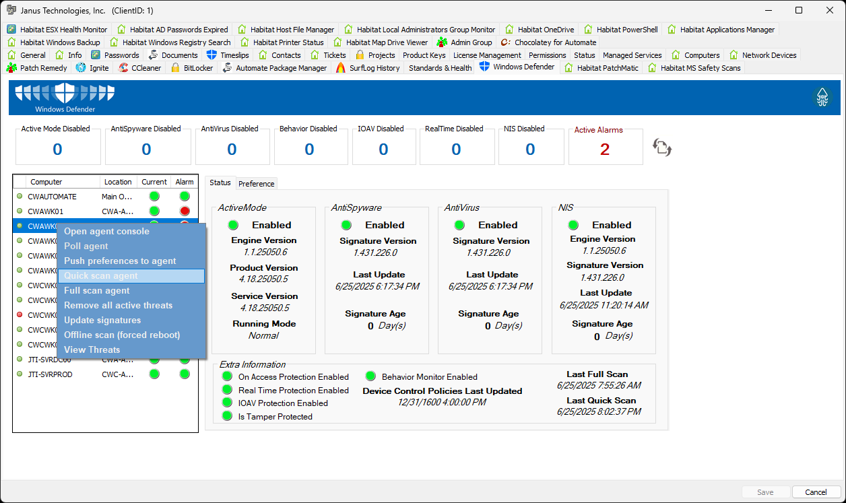Viewport: 846px width, 503px height.
Task: Open the Automate Package Manager tab
Action: 275,68
